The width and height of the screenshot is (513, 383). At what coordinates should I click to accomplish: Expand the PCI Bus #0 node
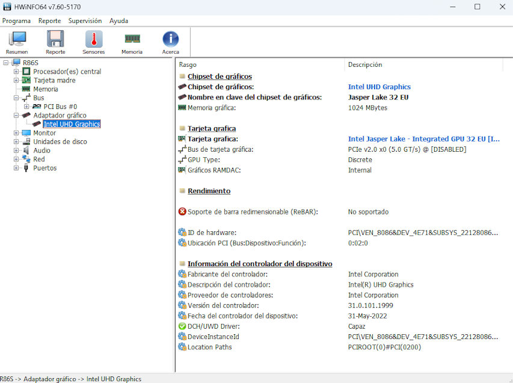(26, 107)
